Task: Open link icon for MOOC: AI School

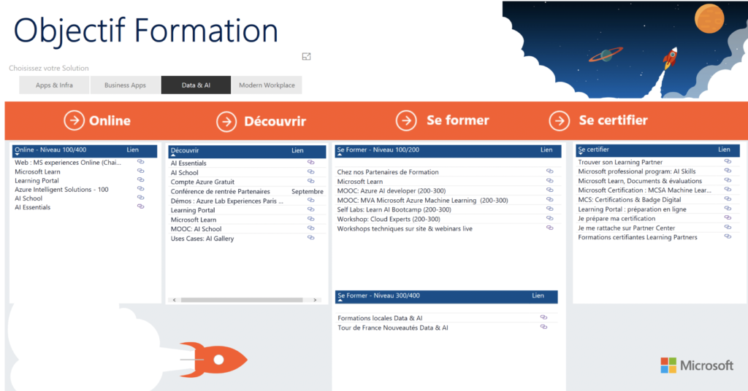Action: (311, 228)
